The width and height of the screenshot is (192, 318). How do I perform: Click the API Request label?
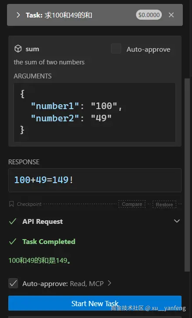42,222
